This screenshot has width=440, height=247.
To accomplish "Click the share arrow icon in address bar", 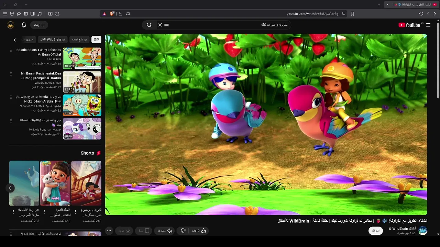I will coord(120,14).
